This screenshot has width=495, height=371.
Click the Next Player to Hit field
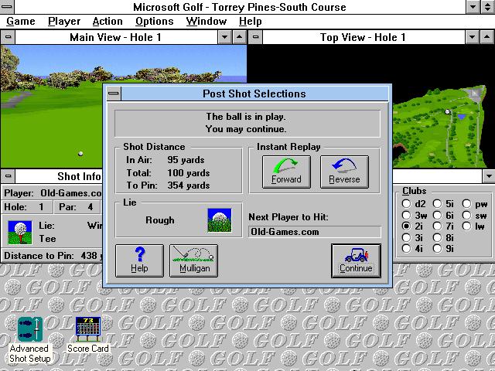click(315, 232)
